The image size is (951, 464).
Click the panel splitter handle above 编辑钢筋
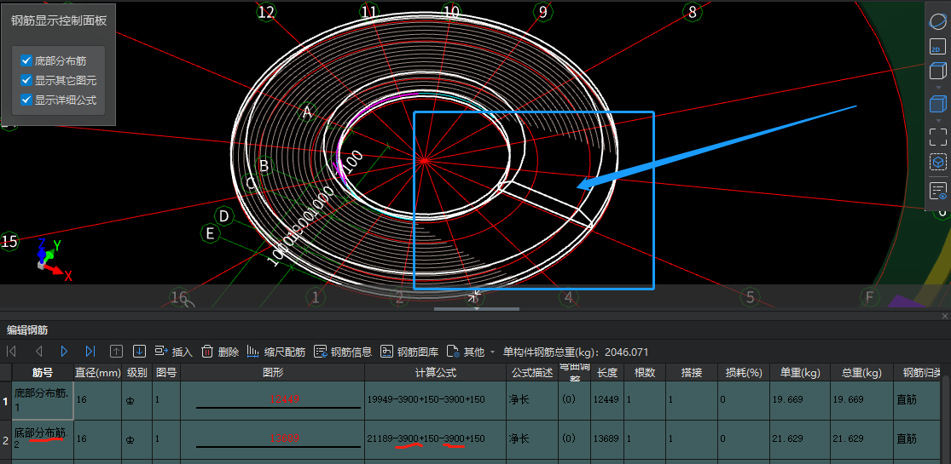point(476,309)
